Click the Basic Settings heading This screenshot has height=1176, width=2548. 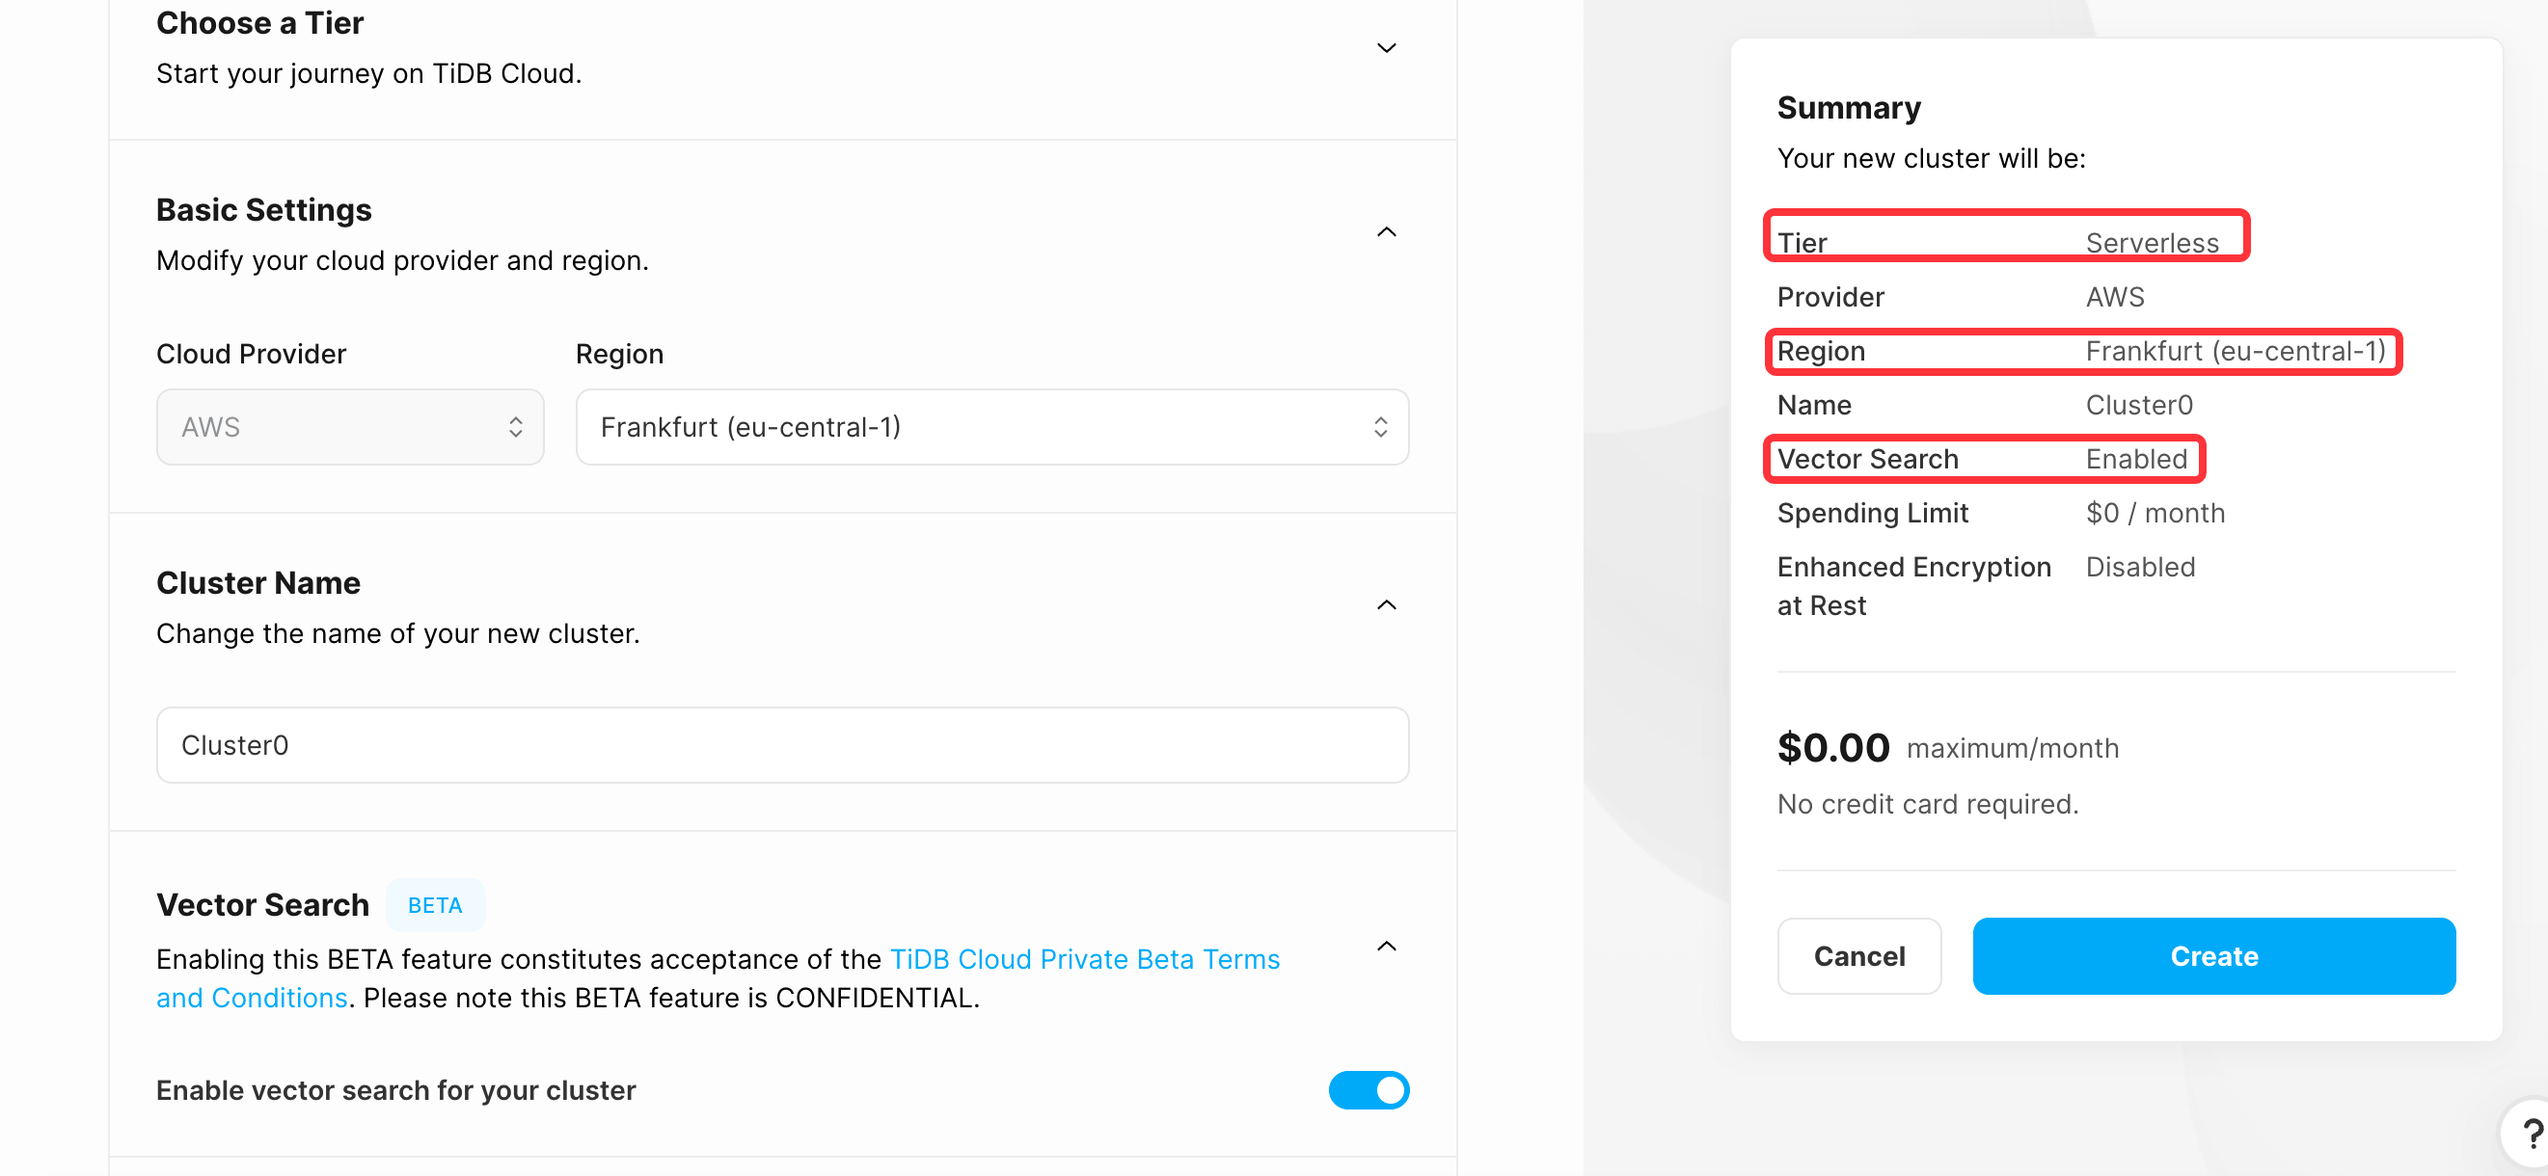(x=264, y=209)
